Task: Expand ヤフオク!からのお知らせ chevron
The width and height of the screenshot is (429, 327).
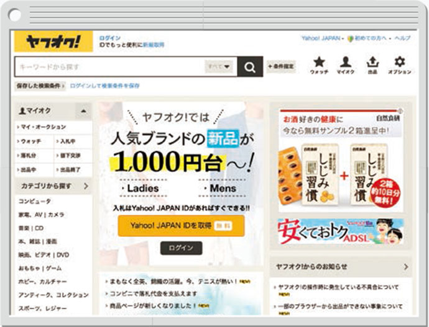Action: [x=406, y=267]
